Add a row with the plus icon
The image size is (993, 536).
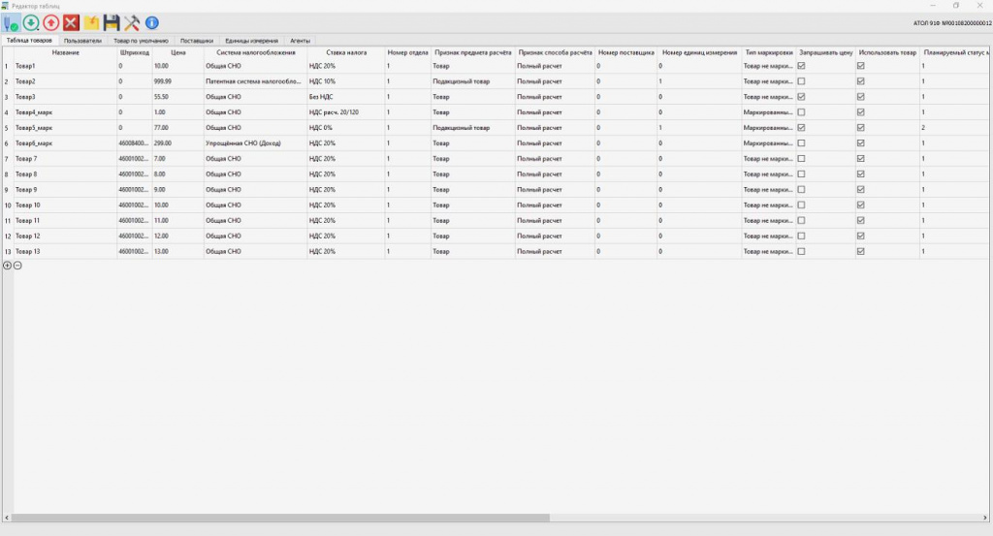8,265
